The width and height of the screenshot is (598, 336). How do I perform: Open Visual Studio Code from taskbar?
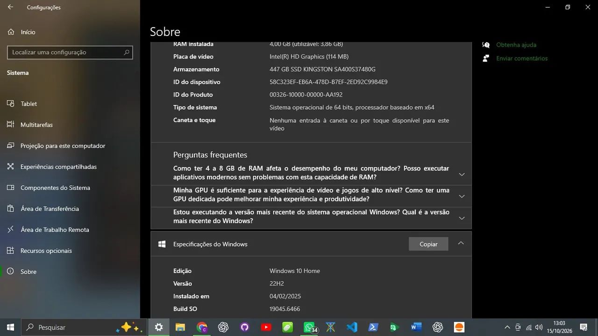pos(352,327)
